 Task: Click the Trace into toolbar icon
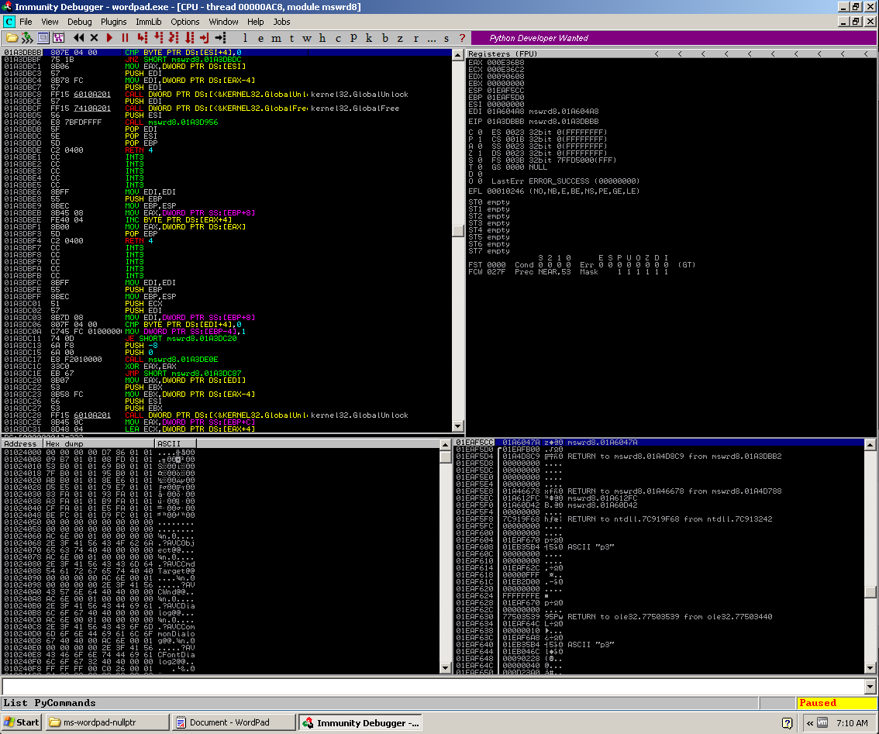174,38
